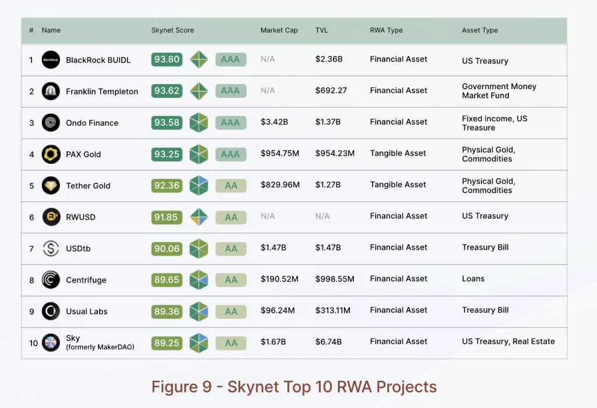The image size is (597, 408).
Task: Click the USDtb logo icon
Action: click(51, 249)
